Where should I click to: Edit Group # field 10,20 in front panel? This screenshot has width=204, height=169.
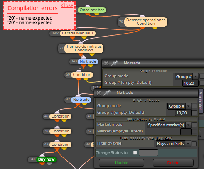[183, 113]
